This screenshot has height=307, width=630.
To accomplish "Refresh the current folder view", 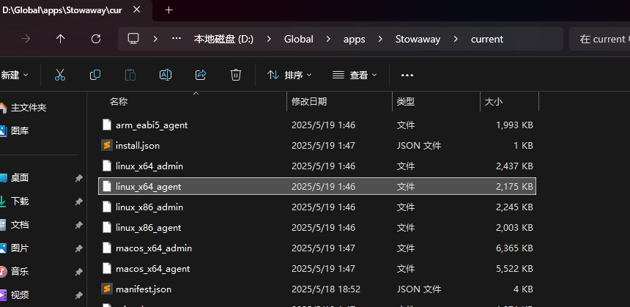I will [x=96, y=39].
